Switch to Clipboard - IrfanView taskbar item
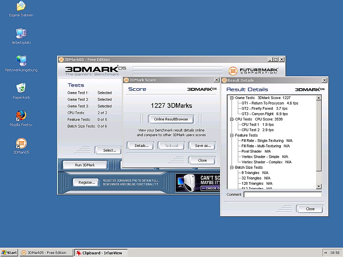The image size is (343, 257). [101, 253]
